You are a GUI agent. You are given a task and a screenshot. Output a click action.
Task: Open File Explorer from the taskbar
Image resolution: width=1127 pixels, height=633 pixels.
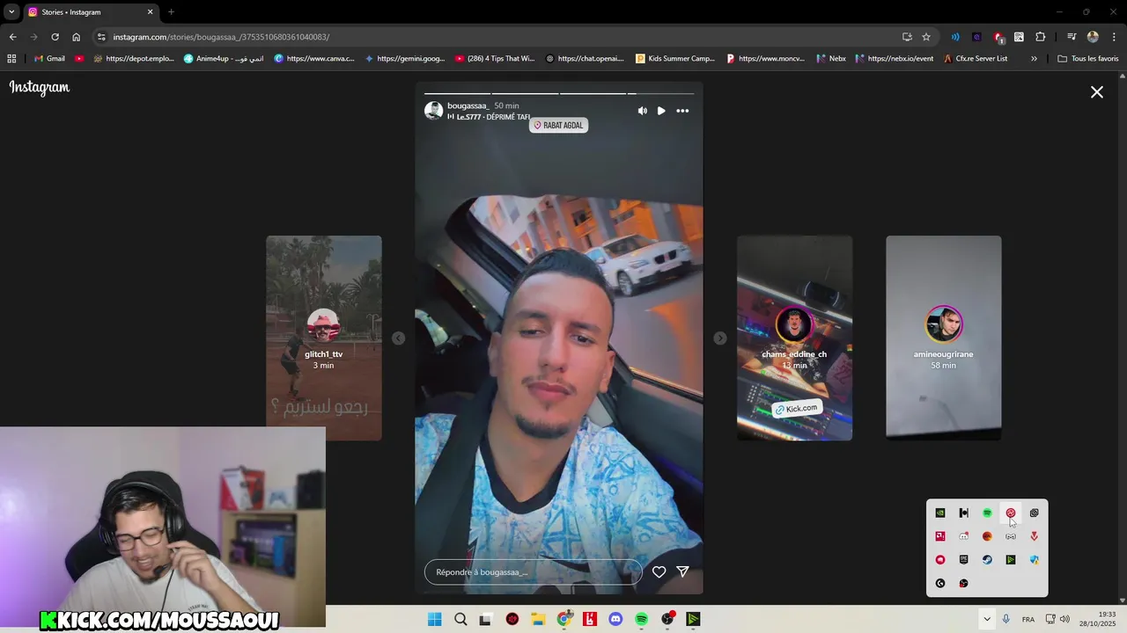[538, 619]
